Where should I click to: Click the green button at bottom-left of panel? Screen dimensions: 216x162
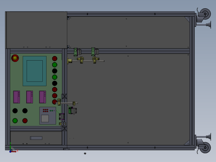[x=15, y=120]
